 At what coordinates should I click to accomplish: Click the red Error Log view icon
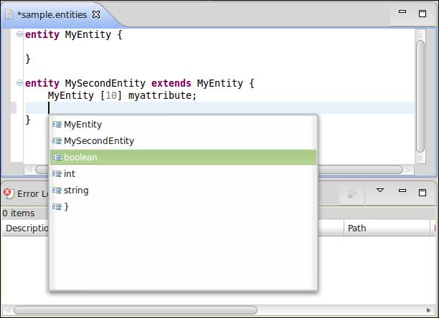coord(9,193)
